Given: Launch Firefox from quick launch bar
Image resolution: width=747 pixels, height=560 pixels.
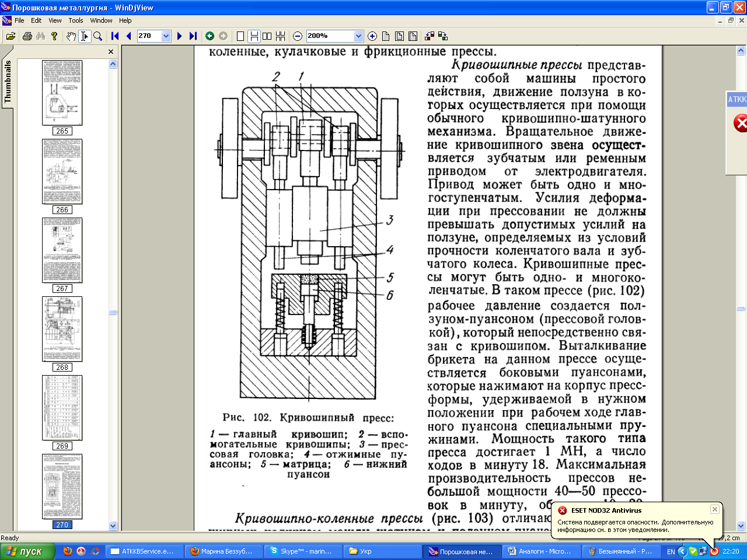Looking at the screenshot, I should click(68, 551).
